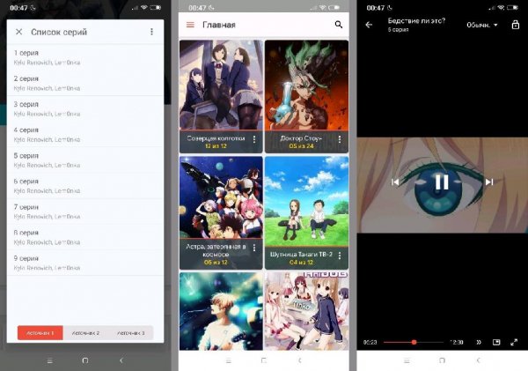Click the video progress seek bar
The width and height of the screenshot is (528, 371).
(414, 342)
